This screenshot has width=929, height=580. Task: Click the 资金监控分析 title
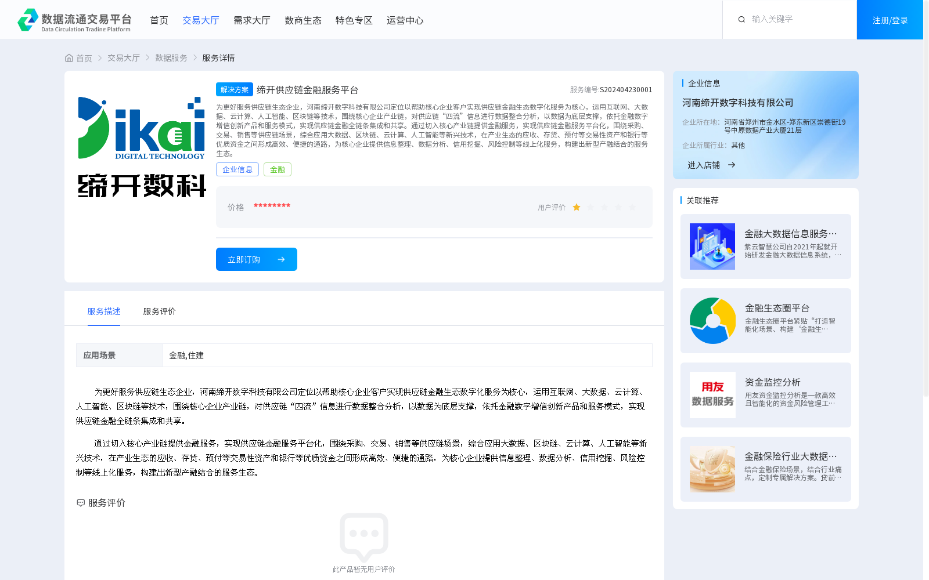(x=773, y=382)
